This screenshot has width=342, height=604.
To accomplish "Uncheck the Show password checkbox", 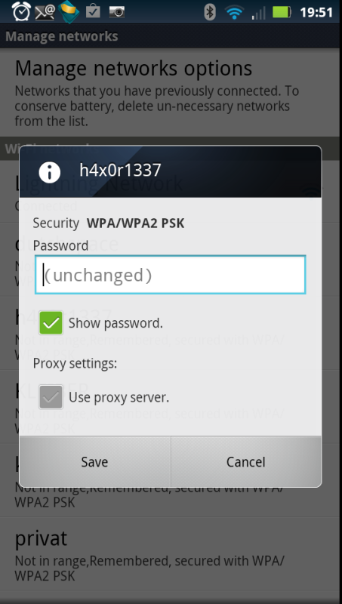I will pyautogui.click(x=51, y=323).
